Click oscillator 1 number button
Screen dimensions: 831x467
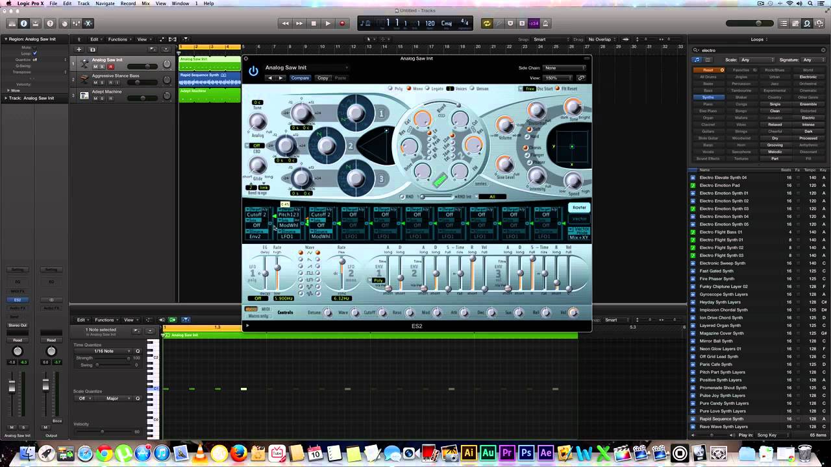(382, 114)
